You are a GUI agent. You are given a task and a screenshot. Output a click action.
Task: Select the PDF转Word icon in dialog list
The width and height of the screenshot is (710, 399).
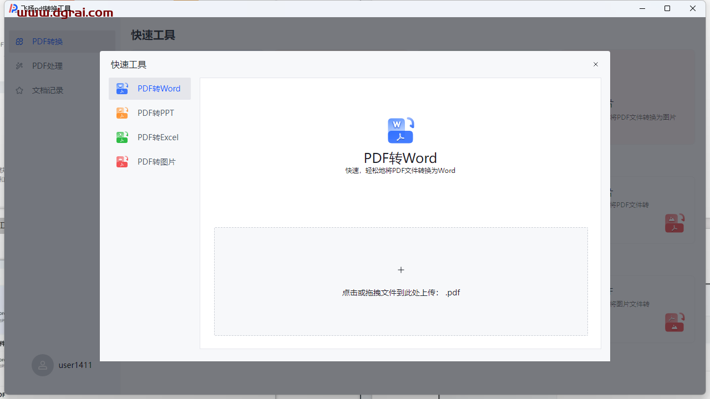[x=122, y=89]
